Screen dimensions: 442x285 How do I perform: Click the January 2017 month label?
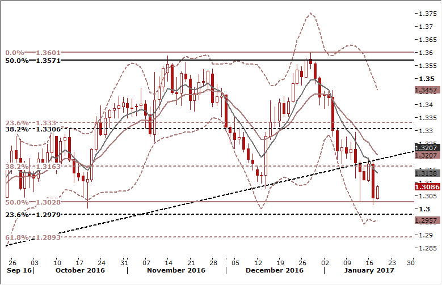click(x=369, y=270)
